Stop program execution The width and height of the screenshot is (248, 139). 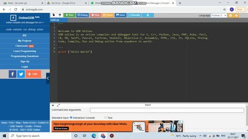pyautogui.click(x=96, y=15)
